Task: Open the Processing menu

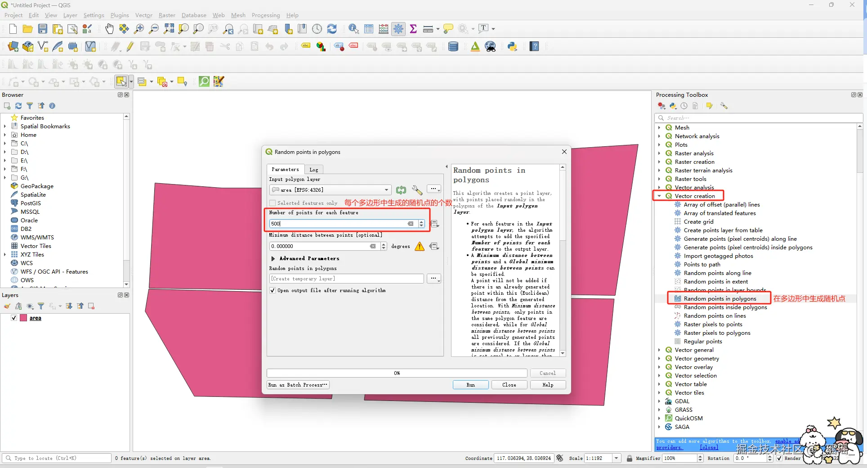Action: click(x=266, y=15)
